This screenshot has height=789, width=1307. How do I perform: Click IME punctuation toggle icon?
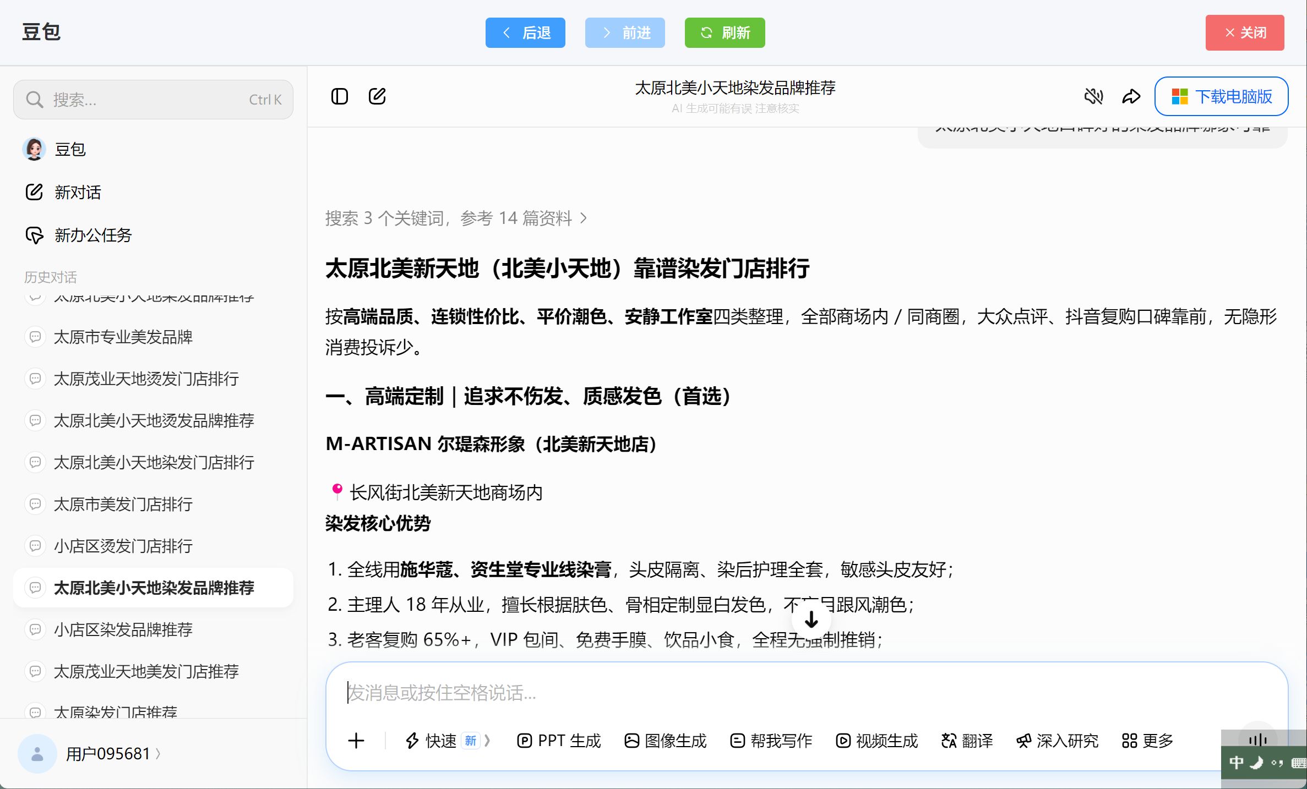[x=1277, y=763]
